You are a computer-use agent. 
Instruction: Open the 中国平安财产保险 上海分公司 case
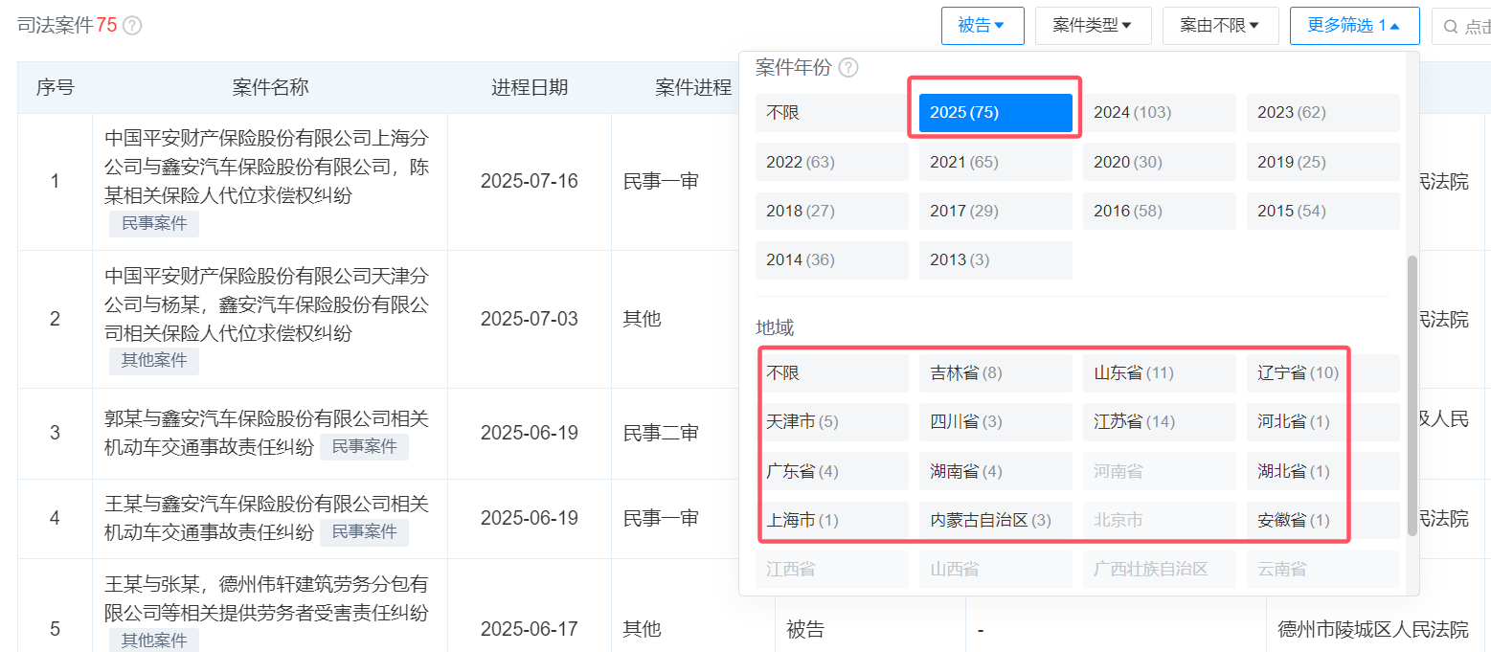tap(267, 168)
